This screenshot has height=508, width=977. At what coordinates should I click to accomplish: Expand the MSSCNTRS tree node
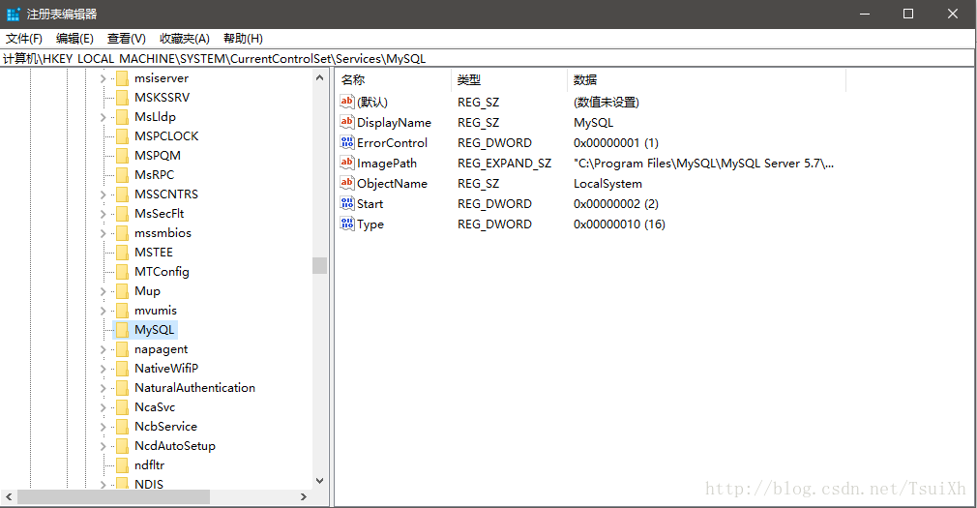point(103,194)
